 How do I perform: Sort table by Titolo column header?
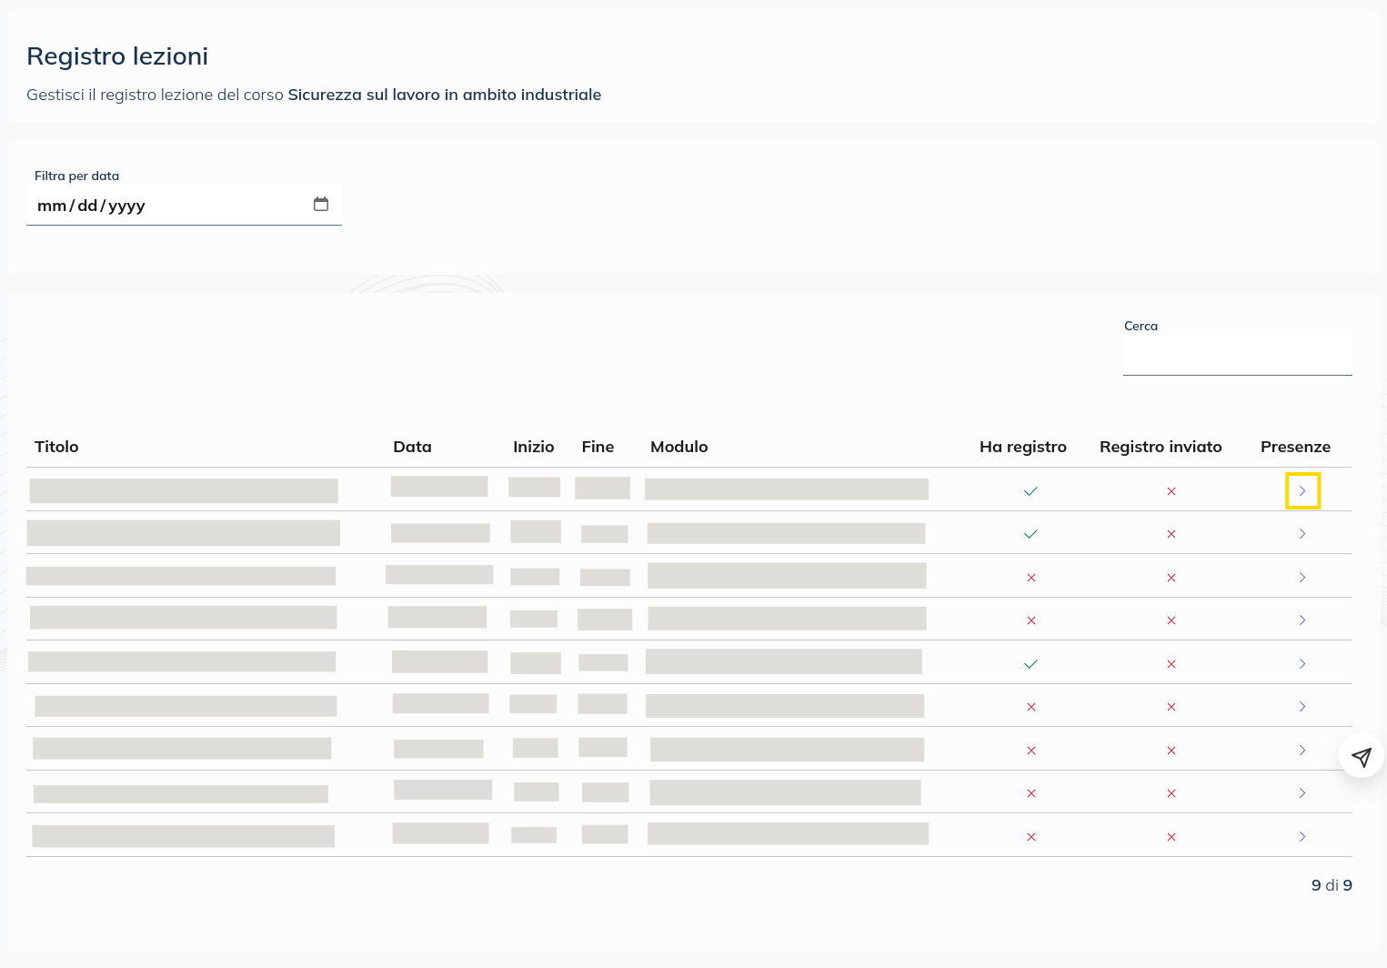click(56, 447)
